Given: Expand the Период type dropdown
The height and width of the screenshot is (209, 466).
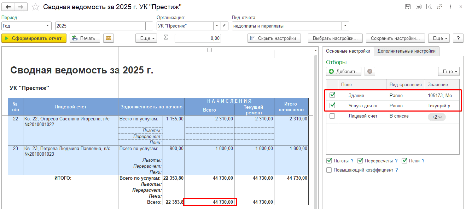Looking at the screenshot, I should pos(48,26).
